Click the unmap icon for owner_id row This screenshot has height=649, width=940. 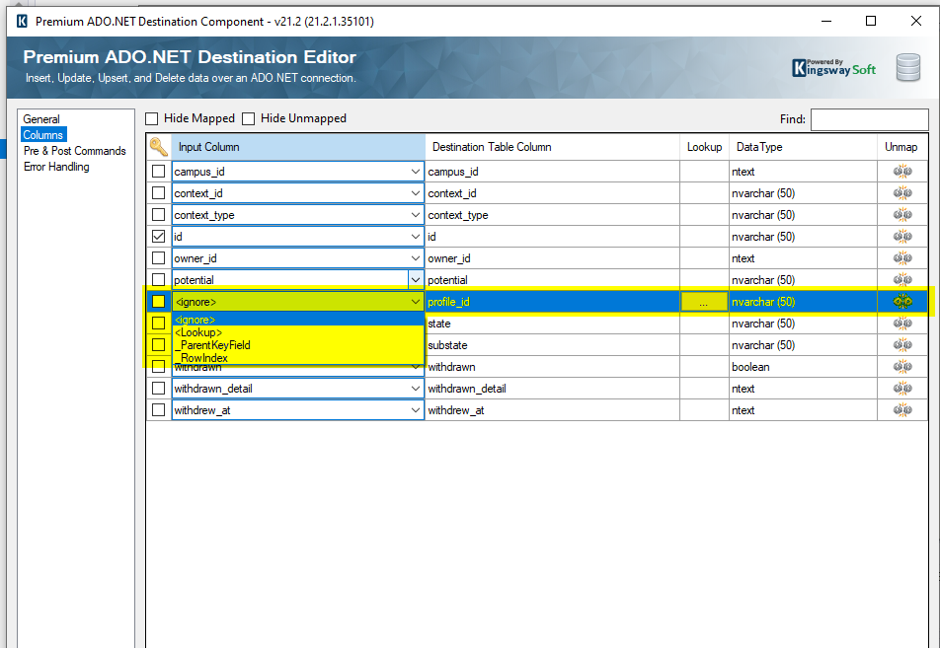point(902,258)
